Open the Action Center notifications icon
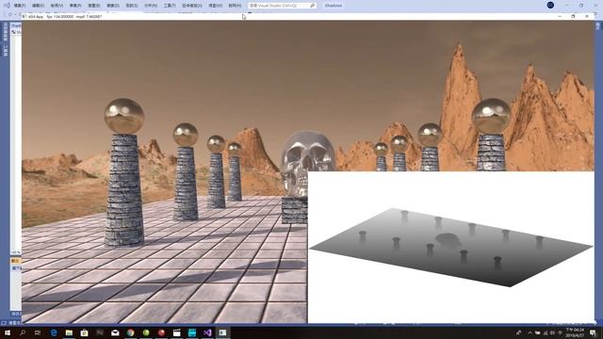Viewport: 603px width, 339px height. (594, 332)
